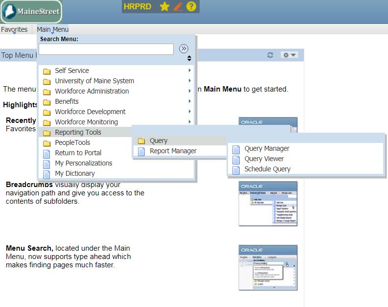Click the yellow star favorites icon
The height and width of the screenshot is (307, 388).
tap(164, 6)
